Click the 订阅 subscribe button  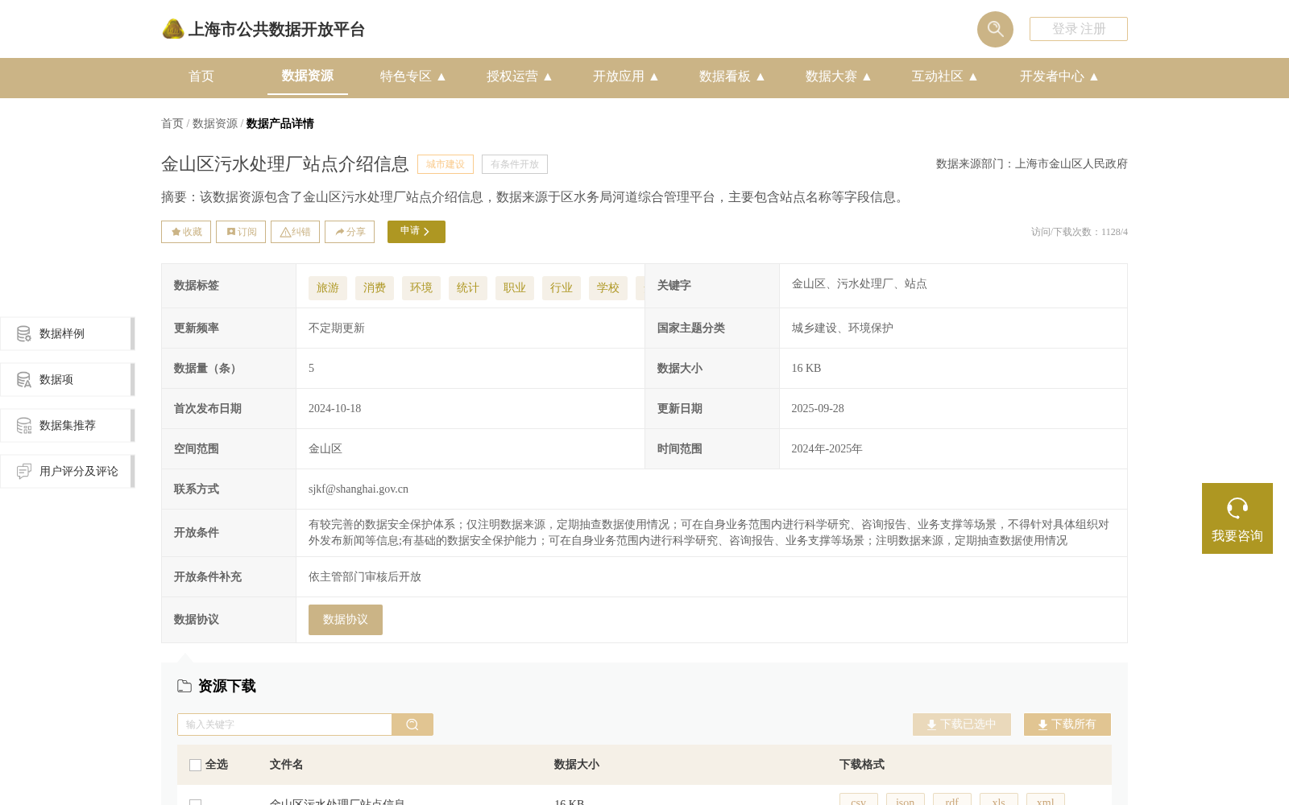click(x=241, y=232)
